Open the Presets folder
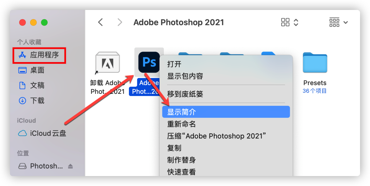This screenshot has height=186, width=370. click(315, 63)
